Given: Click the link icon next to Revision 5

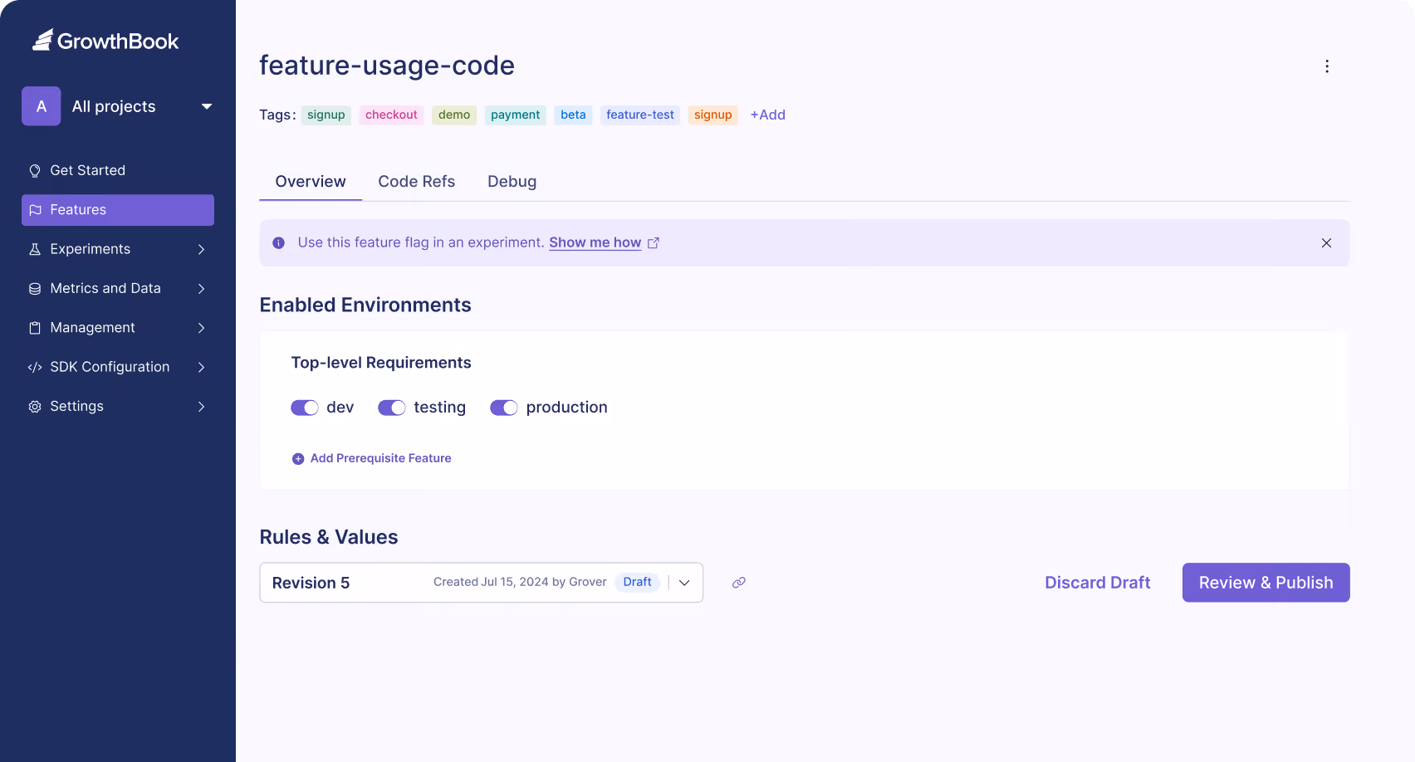Looking at the screenshot, I should click(x=738, y=582).
